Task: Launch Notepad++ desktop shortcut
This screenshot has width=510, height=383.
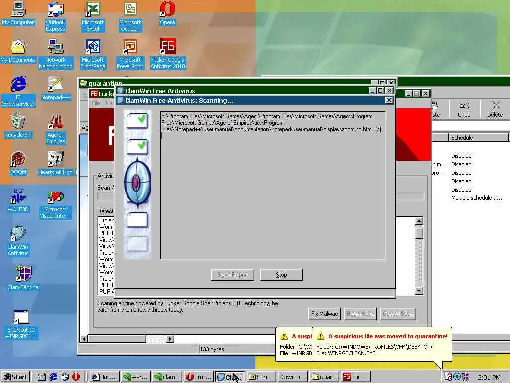Action: tap(56, 89)
